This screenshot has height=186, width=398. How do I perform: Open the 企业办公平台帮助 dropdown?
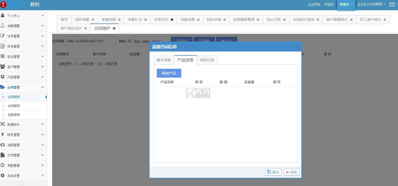pyautogui.click(x=371, y=4)
